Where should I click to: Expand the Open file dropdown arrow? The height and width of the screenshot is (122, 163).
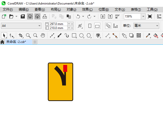[x=16, y=16]
